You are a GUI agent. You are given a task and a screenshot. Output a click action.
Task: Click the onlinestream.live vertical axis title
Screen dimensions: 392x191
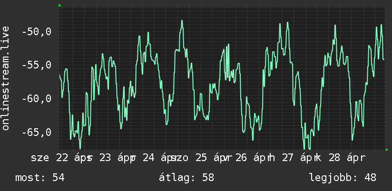[x=5, y=78]
